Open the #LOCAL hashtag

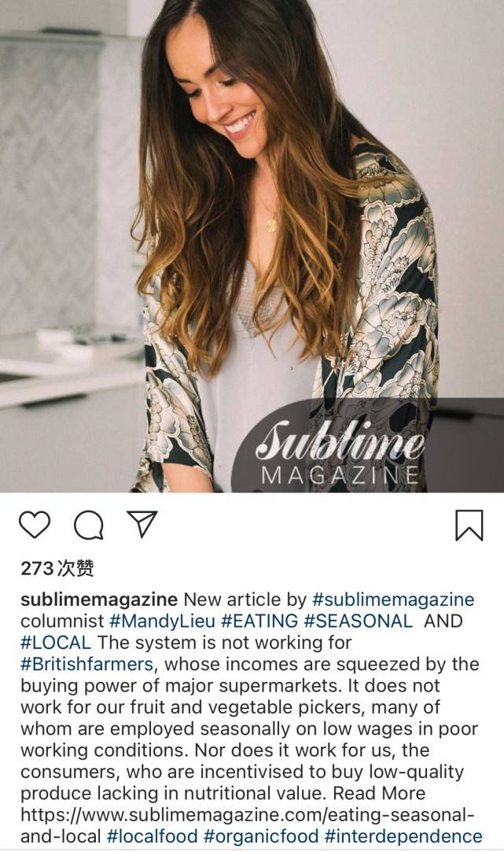tap(56, 642)
